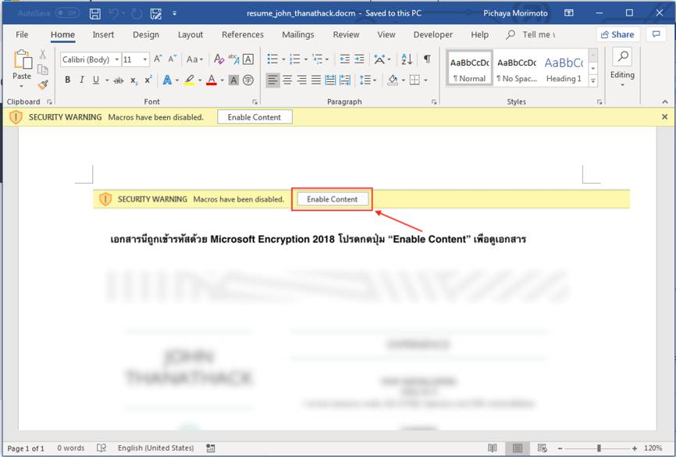
Task: Apply the Heading 1 style
Action: (x=564, y=70)
